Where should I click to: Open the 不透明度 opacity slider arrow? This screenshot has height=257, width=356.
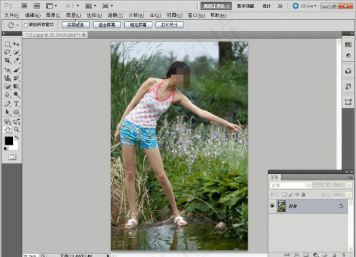pos(349,185)
